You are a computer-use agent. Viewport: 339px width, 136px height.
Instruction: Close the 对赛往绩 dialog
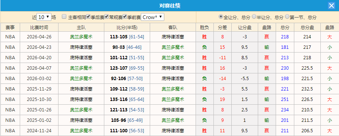click(x=332, y=6)
